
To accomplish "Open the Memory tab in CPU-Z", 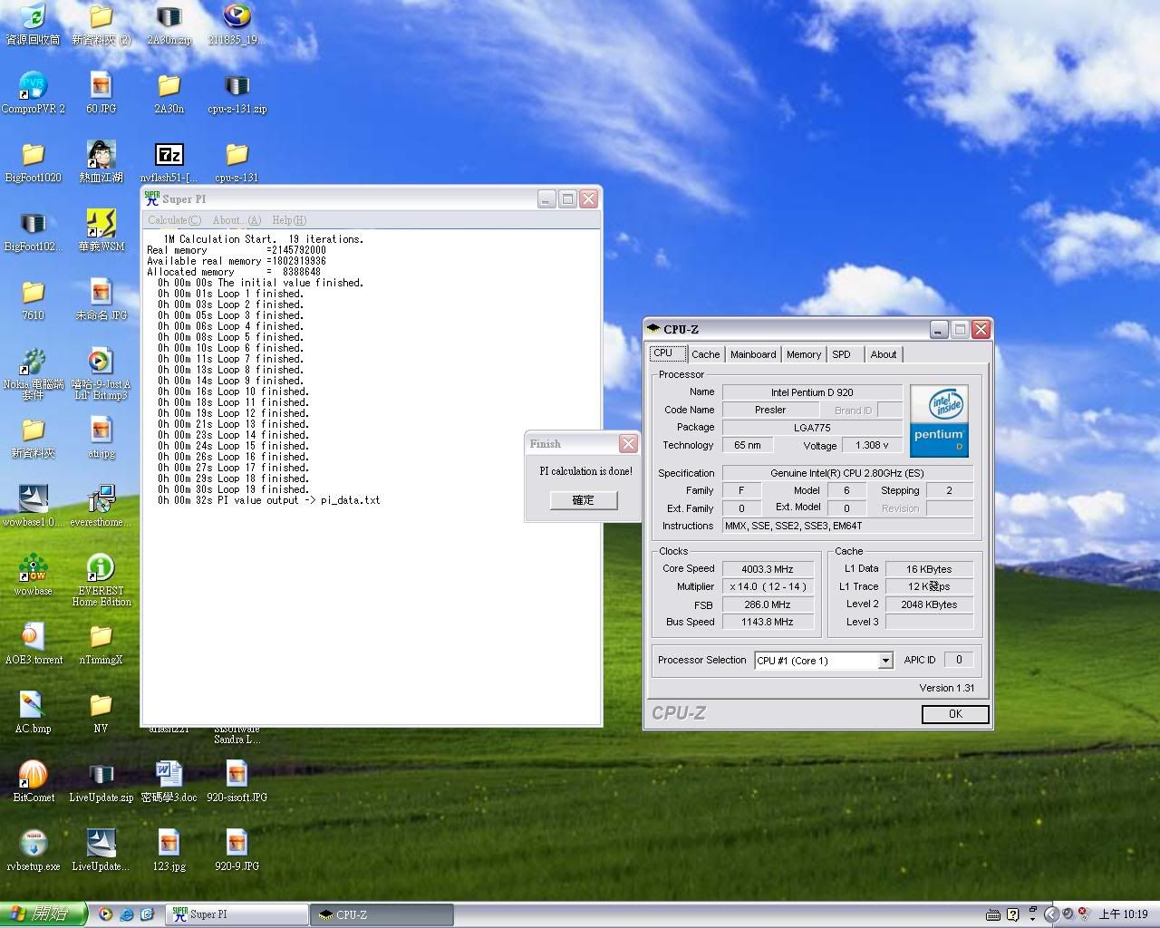I will click(x=803, y=354).
